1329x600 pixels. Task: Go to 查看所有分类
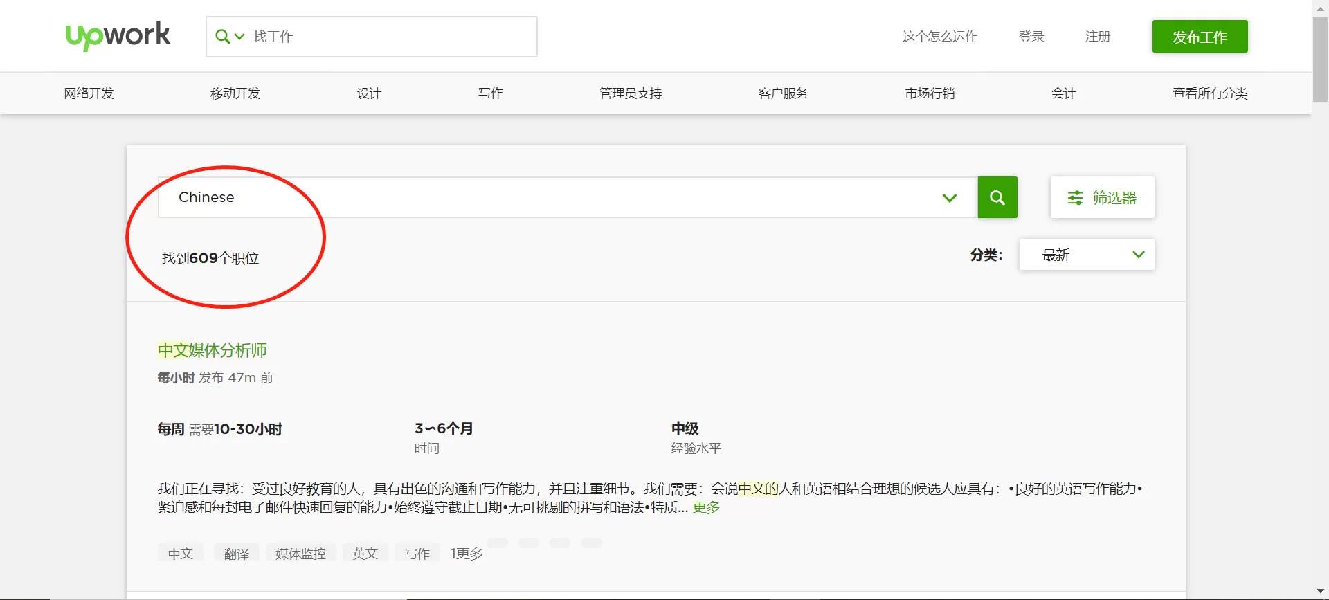pyautogui.click(x=1209, y=93)
